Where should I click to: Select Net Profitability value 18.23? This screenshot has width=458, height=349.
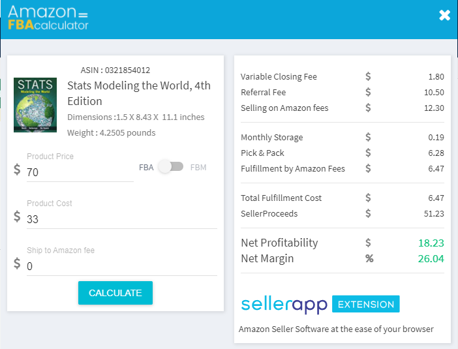coord(431,243)
